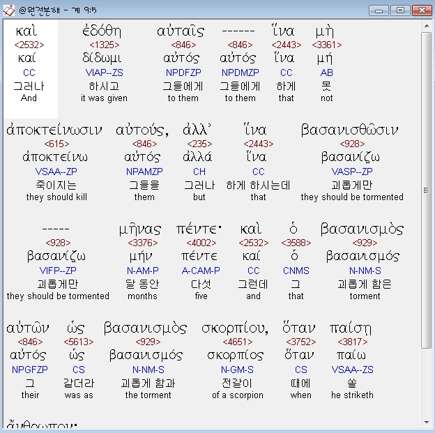Click the Strong's number <235>
435x433 pixels.
coord(199,144)
